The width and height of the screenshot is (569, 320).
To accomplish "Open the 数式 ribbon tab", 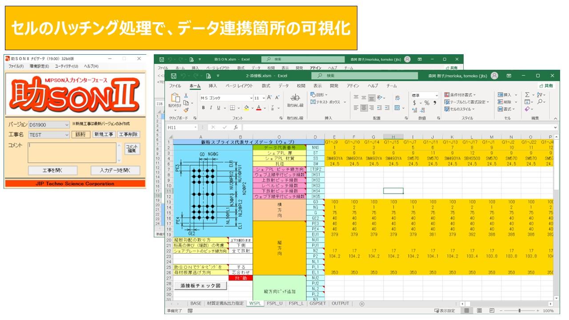I will (266, 86).
